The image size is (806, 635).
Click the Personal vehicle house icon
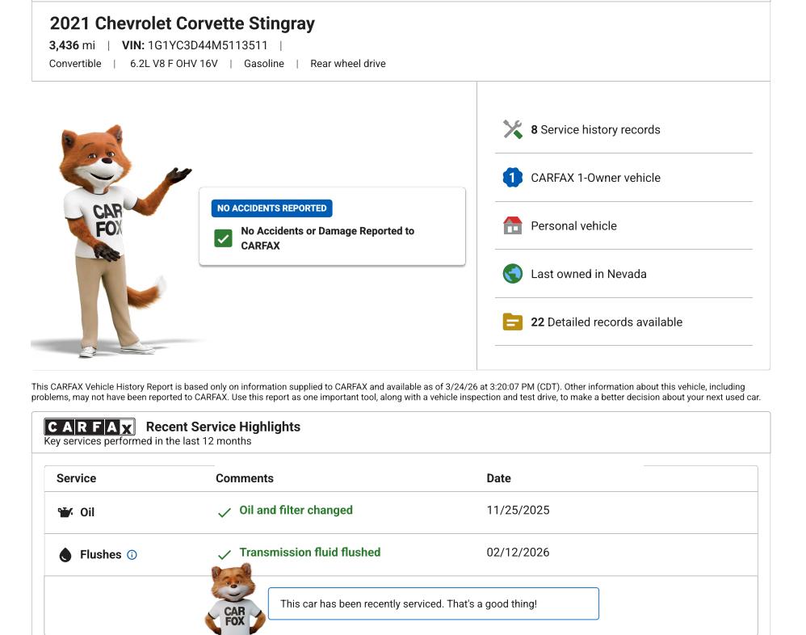(x=512, y=225)
